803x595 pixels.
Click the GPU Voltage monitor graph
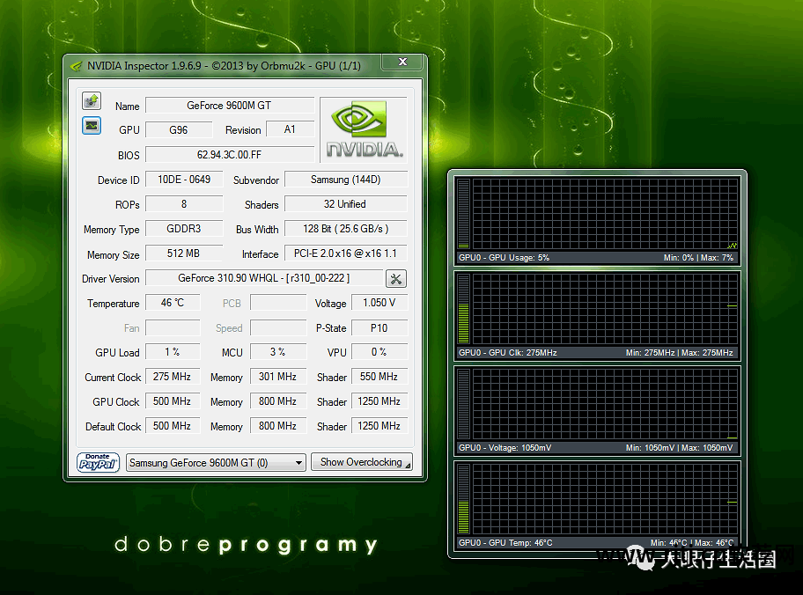pyautogui.click(x=597, y=404)
